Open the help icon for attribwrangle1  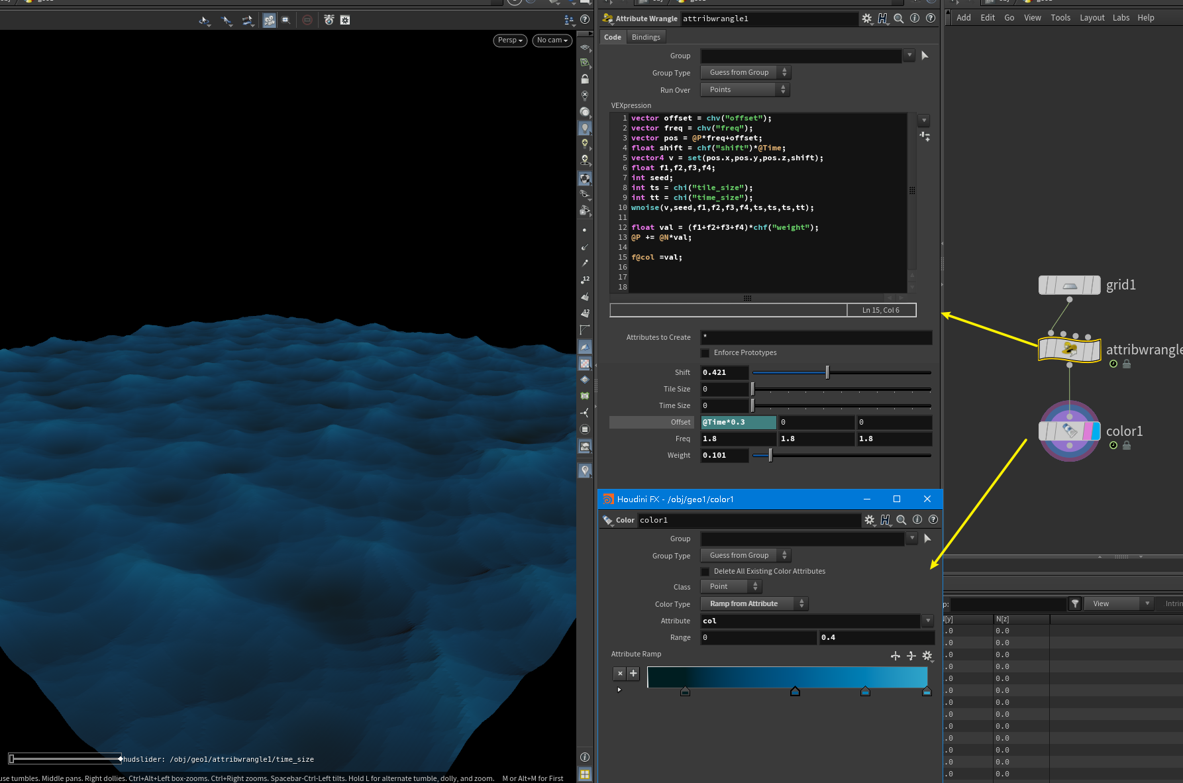(x=931, y=19)
